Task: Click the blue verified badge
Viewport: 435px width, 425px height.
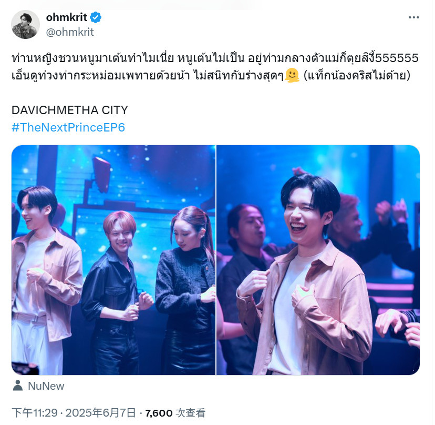Action: [x=96, y=17]
